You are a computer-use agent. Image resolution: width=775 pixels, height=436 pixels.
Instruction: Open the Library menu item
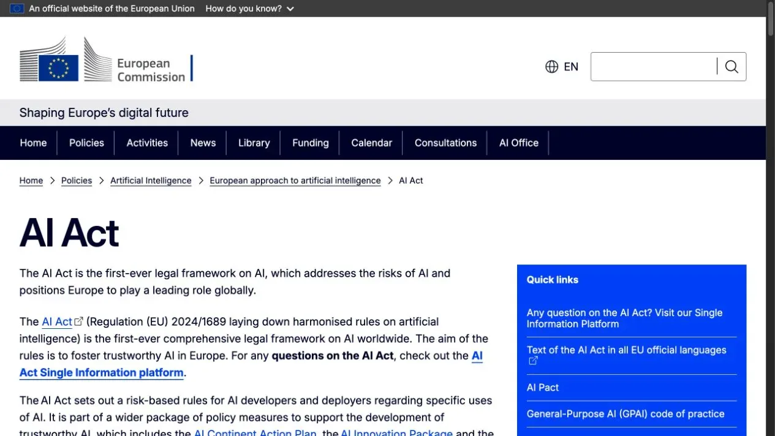point(254,143)
